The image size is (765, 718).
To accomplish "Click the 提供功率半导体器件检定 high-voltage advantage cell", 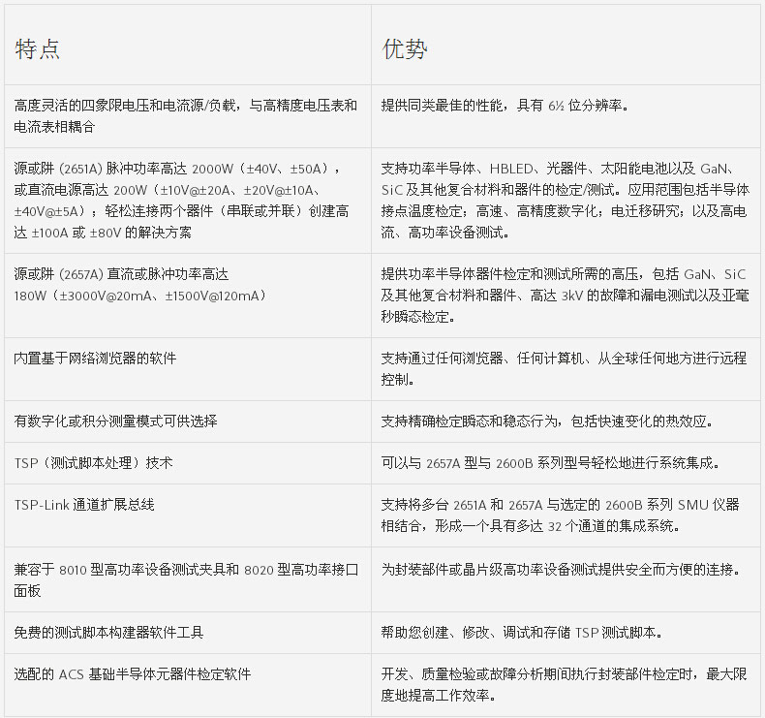I will 565,295.
